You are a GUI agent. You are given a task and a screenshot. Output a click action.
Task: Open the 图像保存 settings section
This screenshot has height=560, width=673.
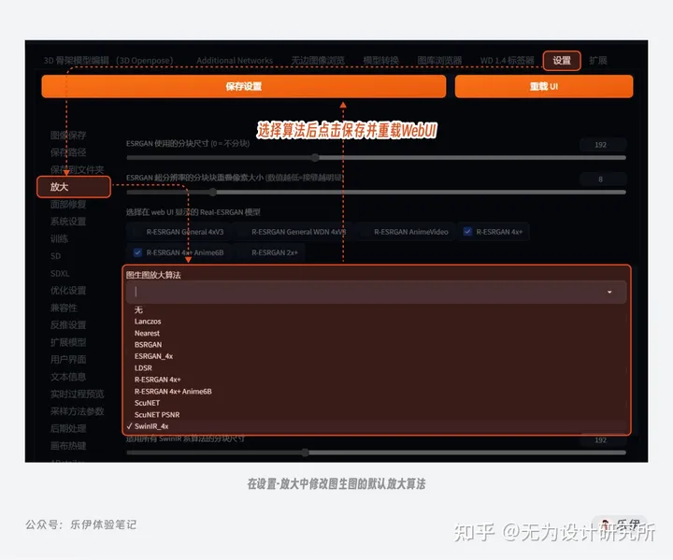[68, 136]
